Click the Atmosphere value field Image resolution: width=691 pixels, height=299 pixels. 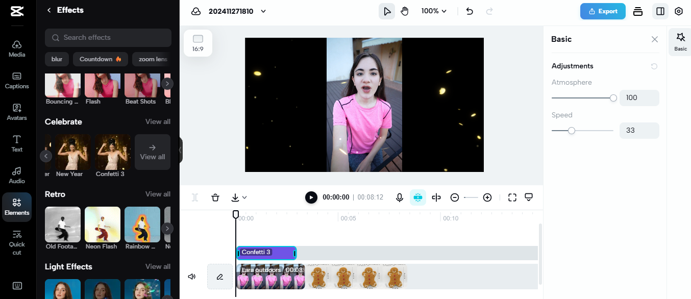click(x=639, y=98)
